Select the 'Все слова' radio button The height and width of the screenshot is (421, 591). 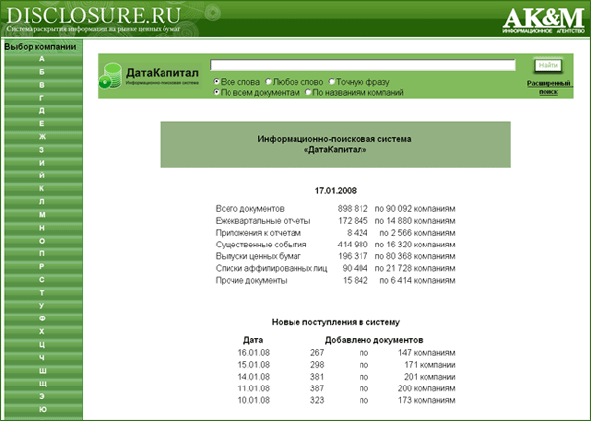(217, 81)
